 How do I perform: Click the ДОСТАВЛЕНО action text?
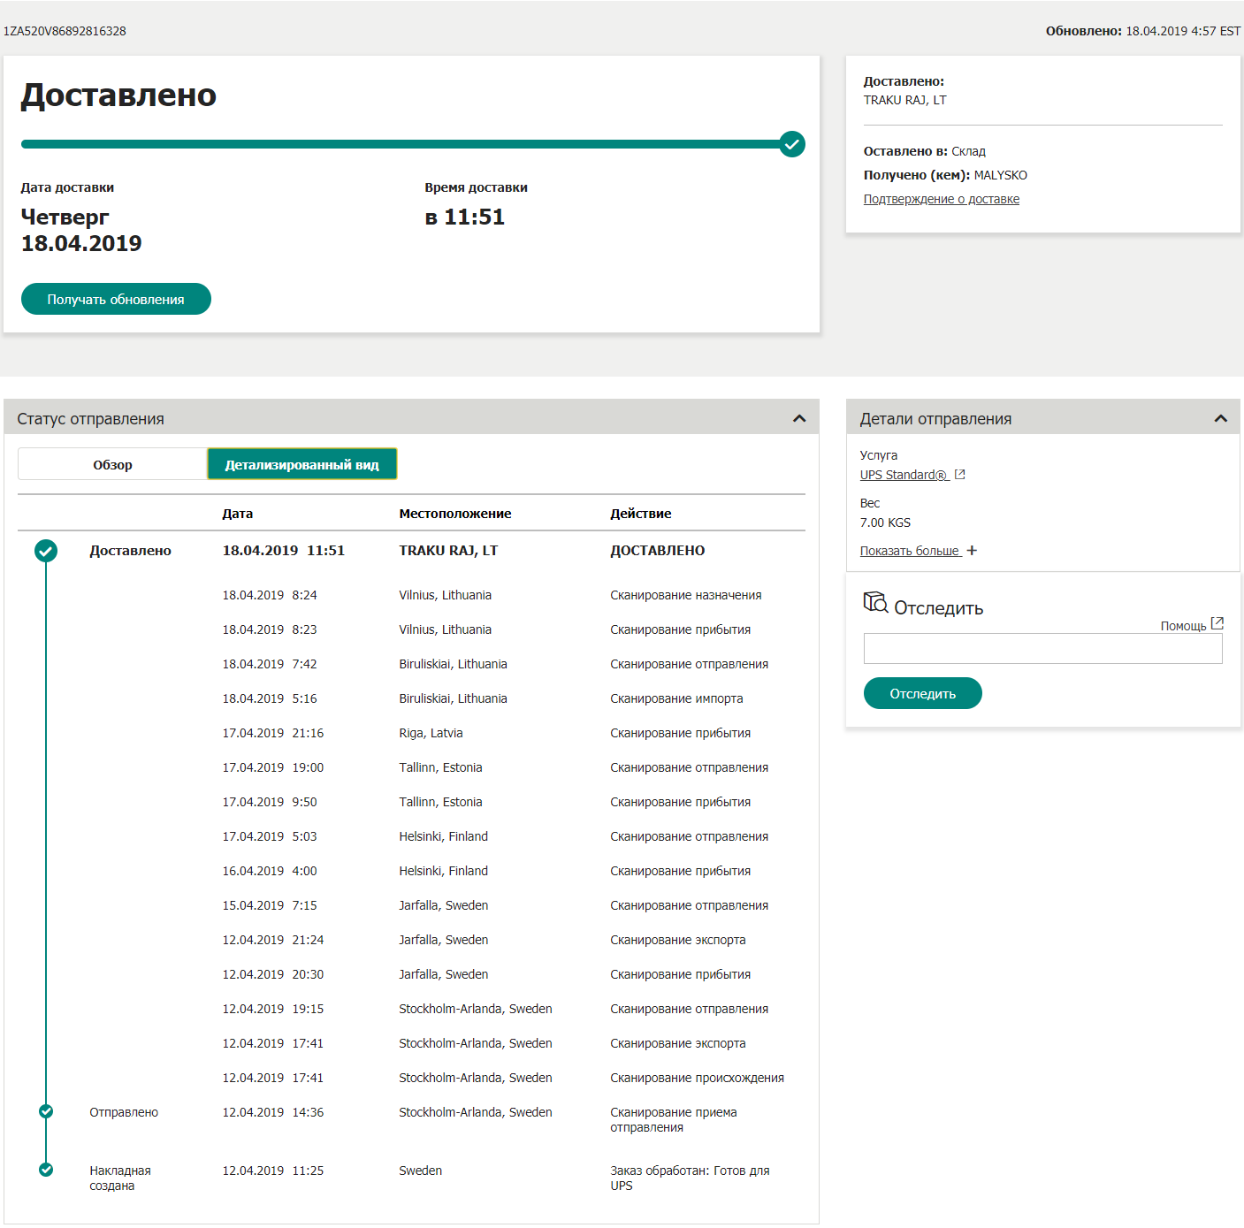pyautogui.click(x=658, y=550)
